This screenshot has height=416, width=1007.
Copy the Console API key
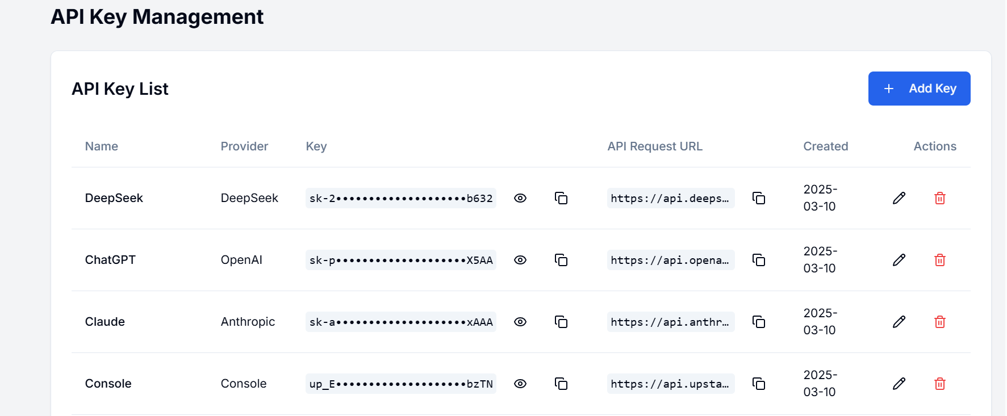pos(561,384)
